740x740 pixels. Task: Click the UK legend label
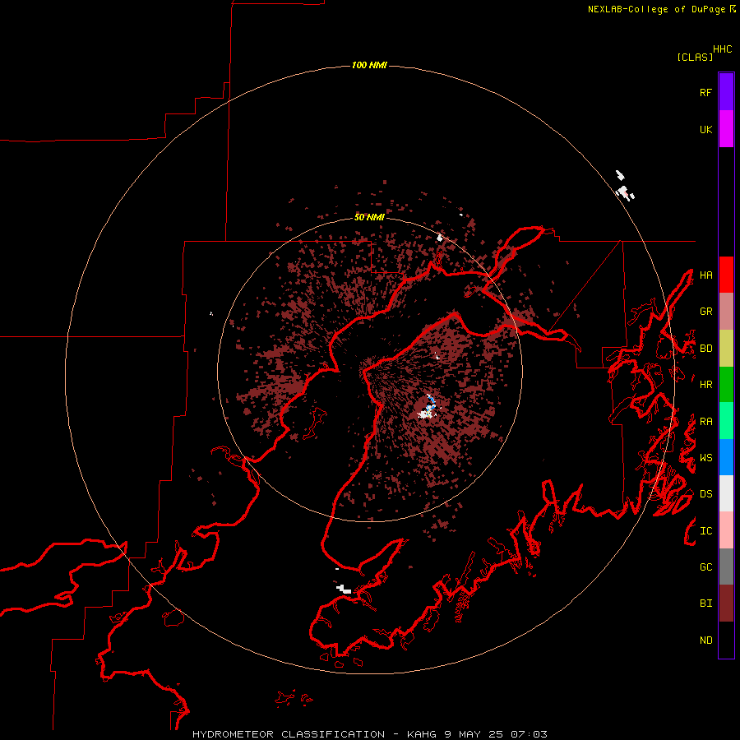(705, 129)
